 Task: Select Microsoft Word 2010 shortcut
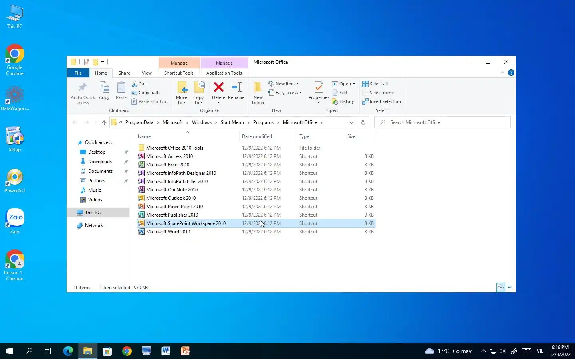point(256,232)
